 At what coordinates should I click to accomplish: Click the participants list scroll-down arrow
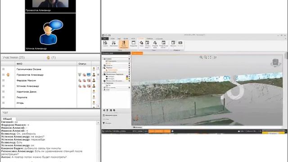[x=98, y=106]
